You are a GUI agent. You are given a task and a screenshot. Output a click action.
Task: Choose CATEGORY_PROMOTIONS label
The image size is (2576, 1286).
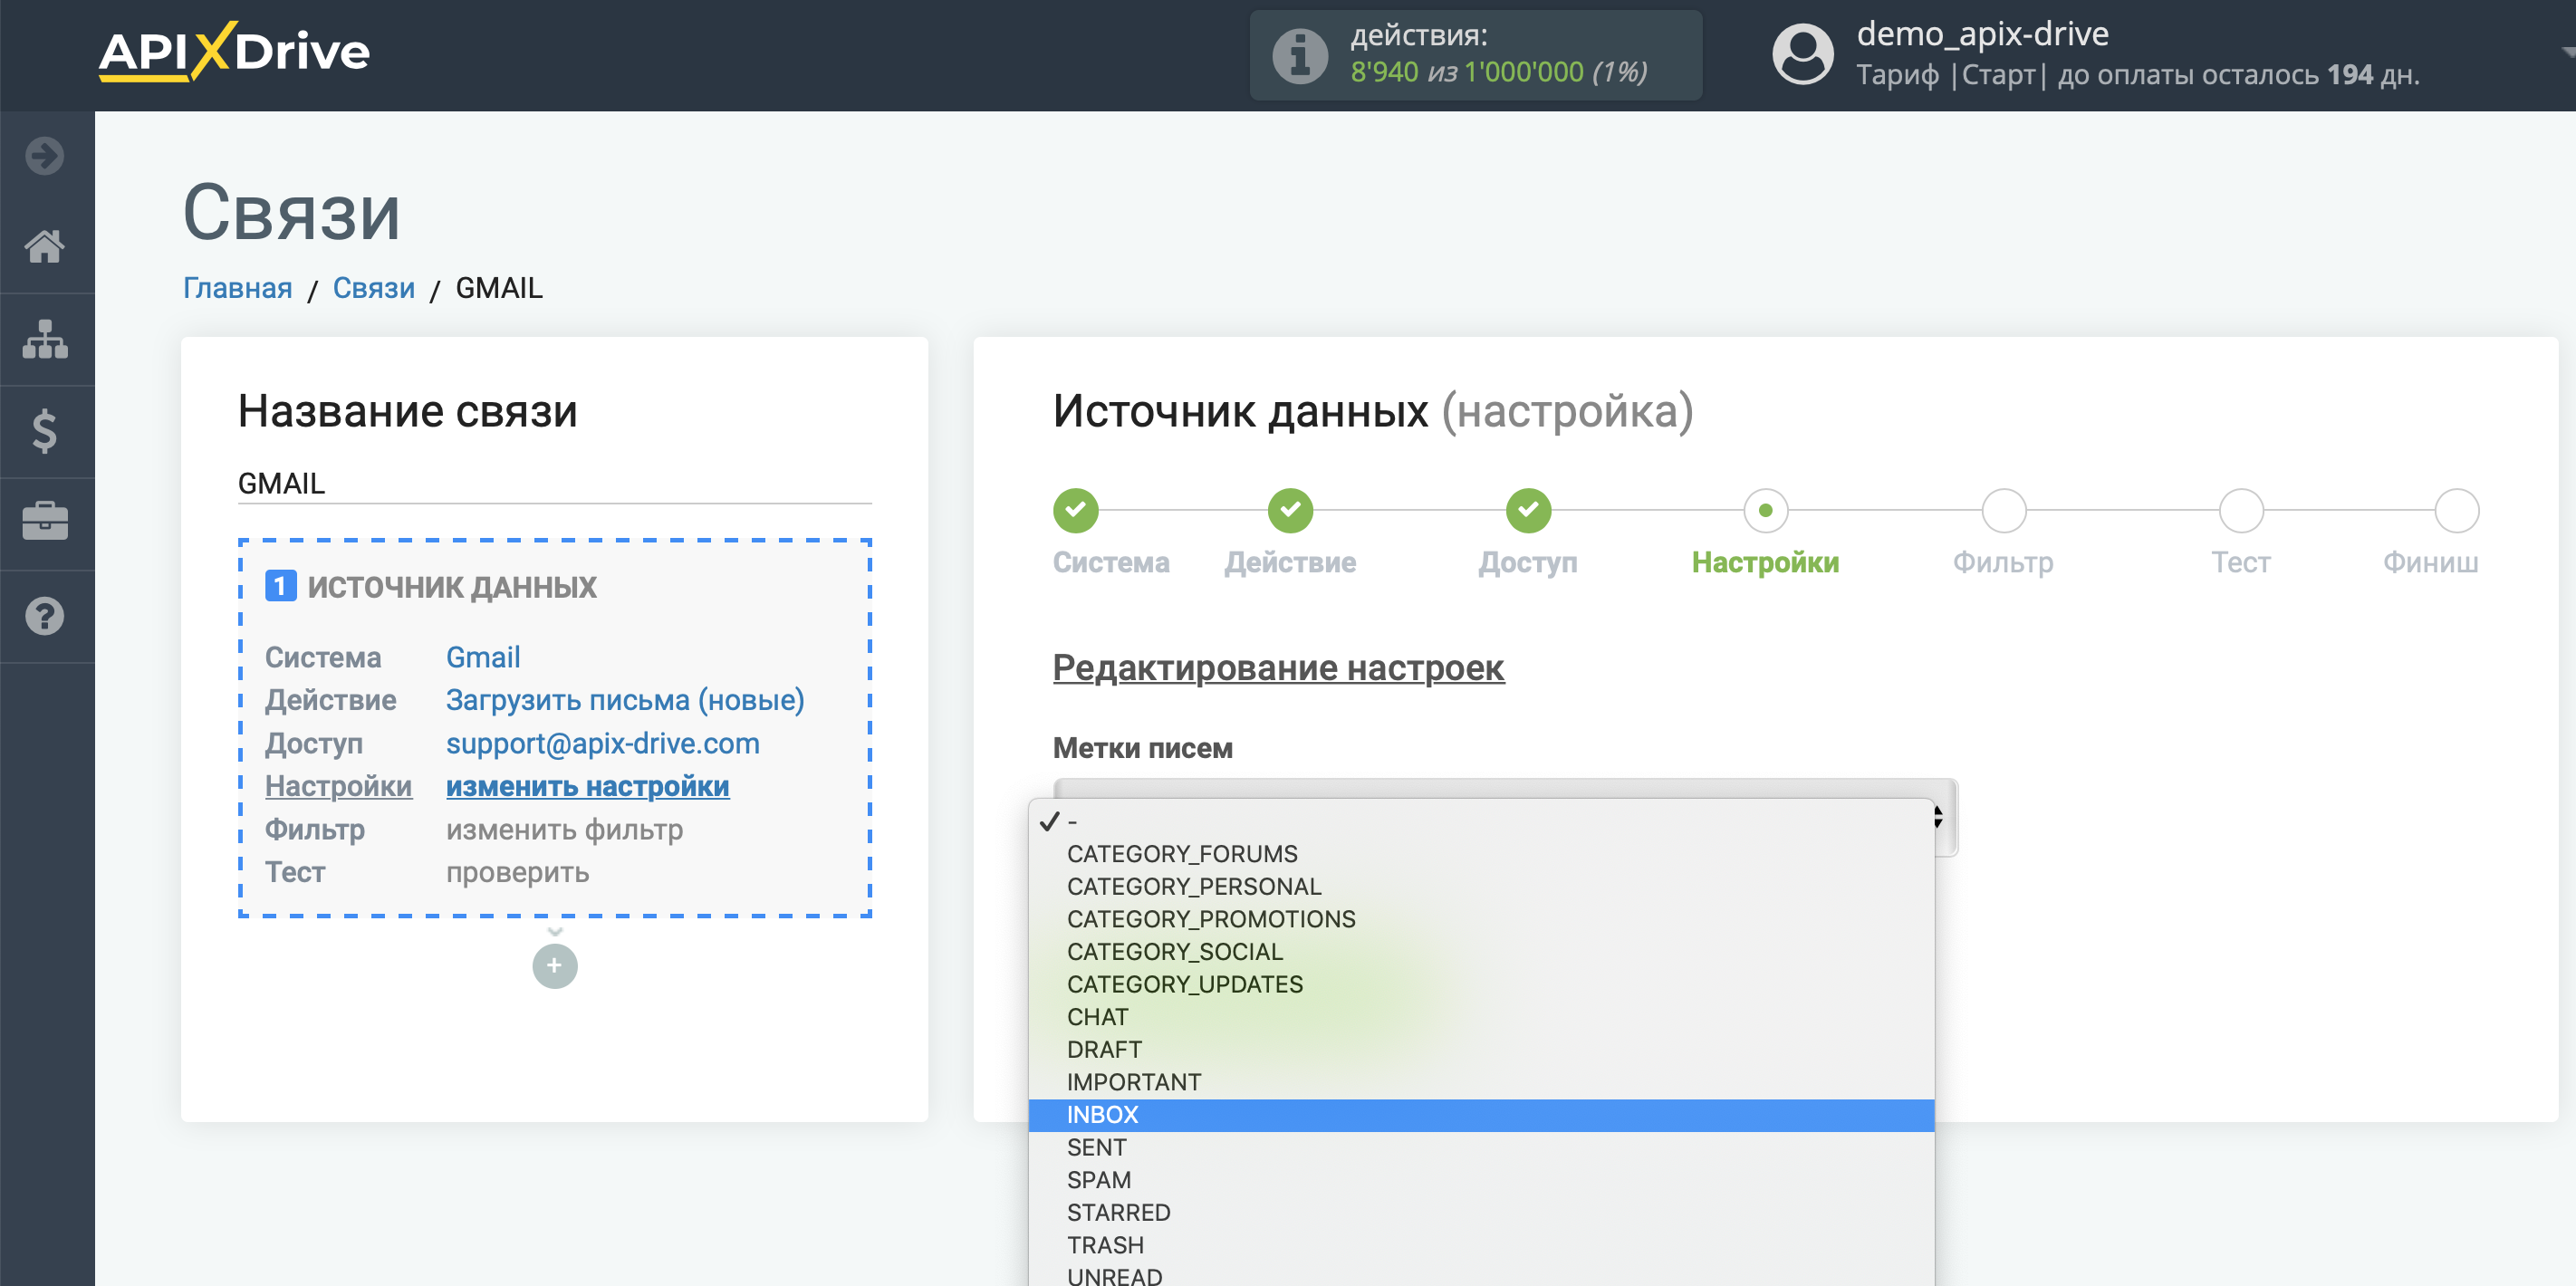point(1481,919)
